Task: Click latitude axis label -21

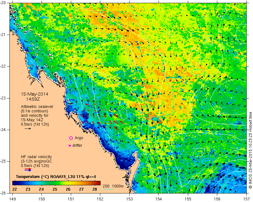Action: [3, 35]
